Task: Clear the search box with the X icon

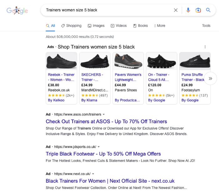Action: click(x=176, y=10)
